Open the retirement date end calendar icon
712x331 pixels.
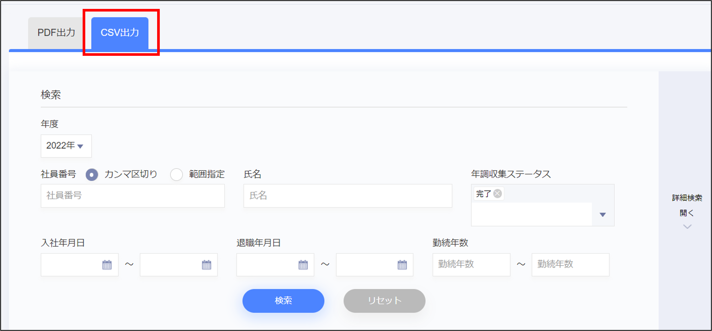(x=402, y=265)
